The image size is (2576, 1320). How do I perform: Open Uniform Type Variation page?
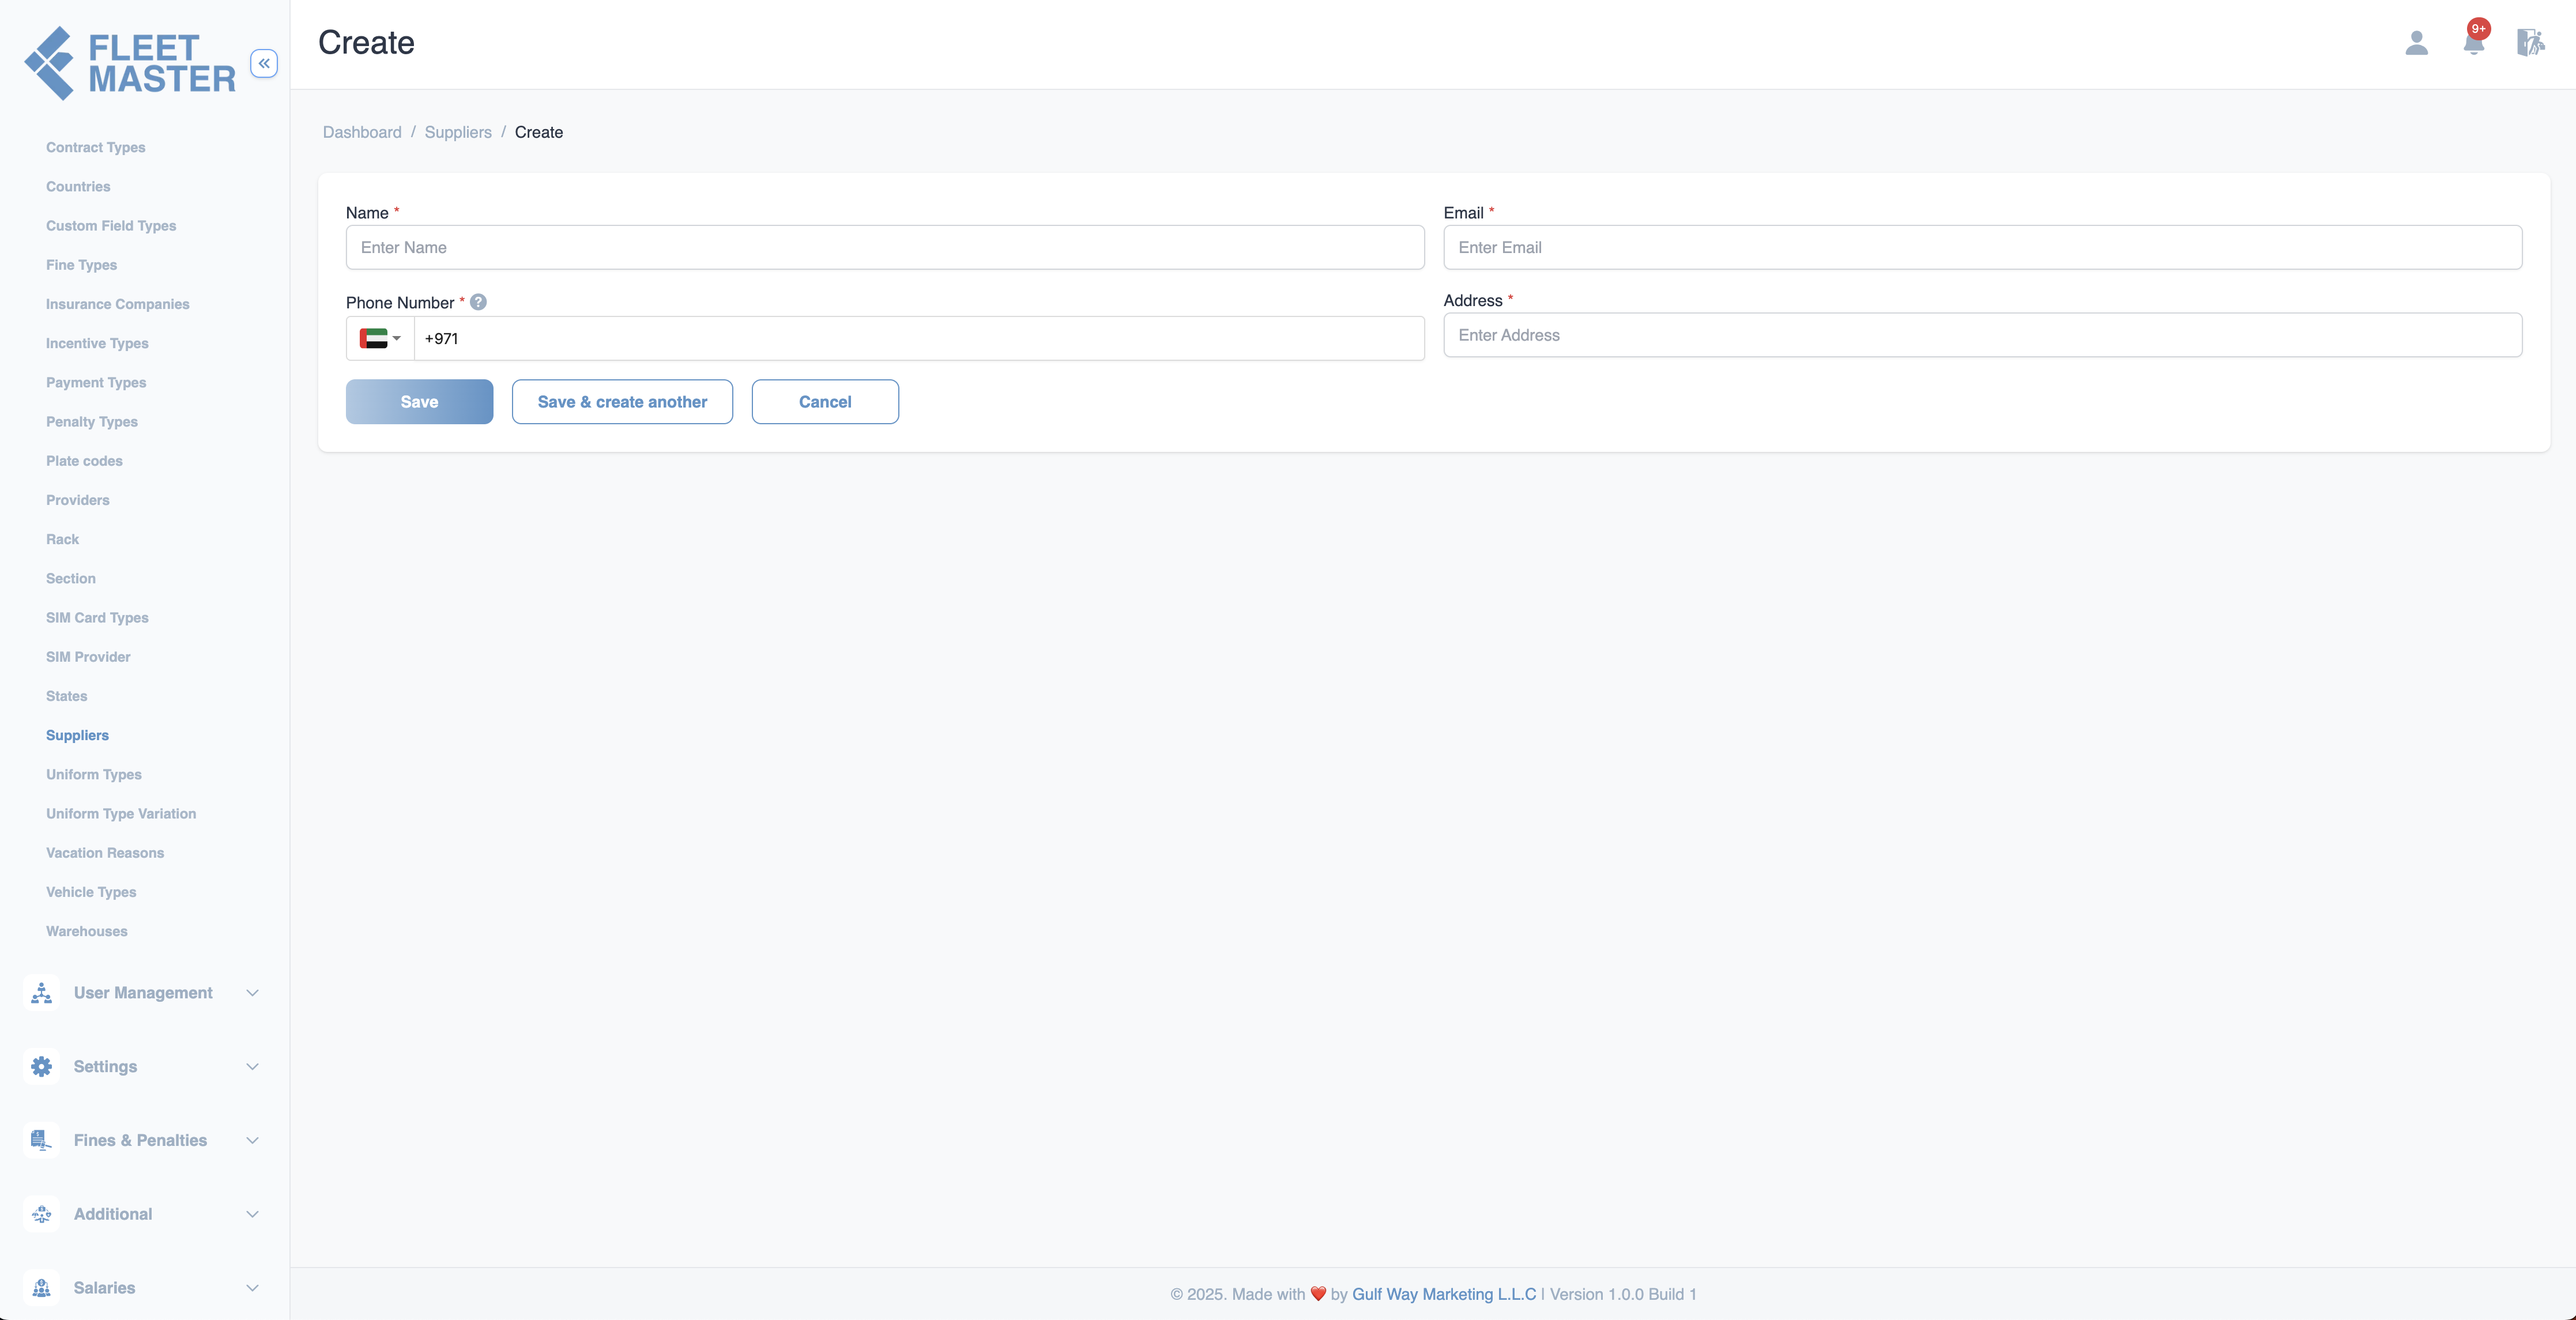[121, 813]
